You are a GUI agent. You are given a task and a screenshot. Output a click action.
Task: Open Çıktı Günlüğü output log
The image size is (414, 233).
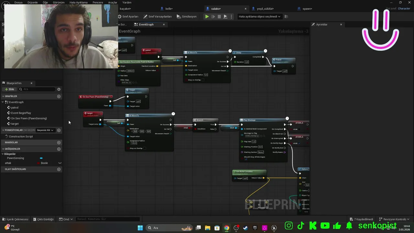coord(43,219)
